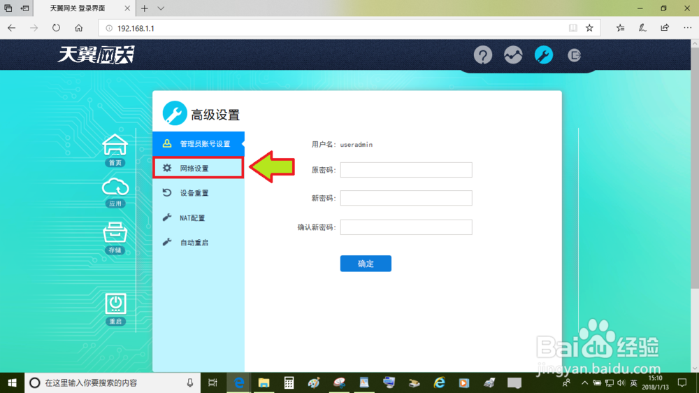Click the browser back arrow
The width and height of the screenshot is (699, 393).
coord(12,28)
